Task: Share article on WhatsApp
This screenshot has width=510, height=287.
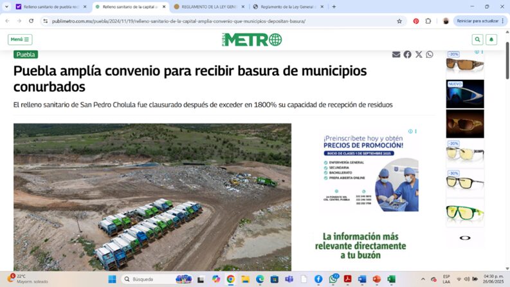Action: pyautogui.click(x=430, y=55)
